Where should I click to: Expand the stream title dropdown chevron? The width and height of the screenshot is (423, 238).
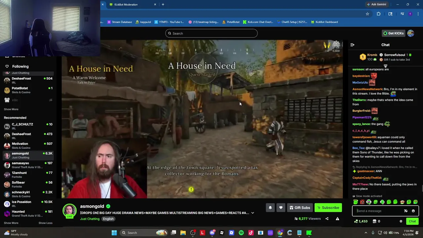[252, 213]
